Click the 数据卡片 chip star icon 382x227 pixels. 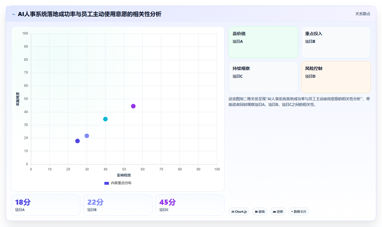point(292,212)
